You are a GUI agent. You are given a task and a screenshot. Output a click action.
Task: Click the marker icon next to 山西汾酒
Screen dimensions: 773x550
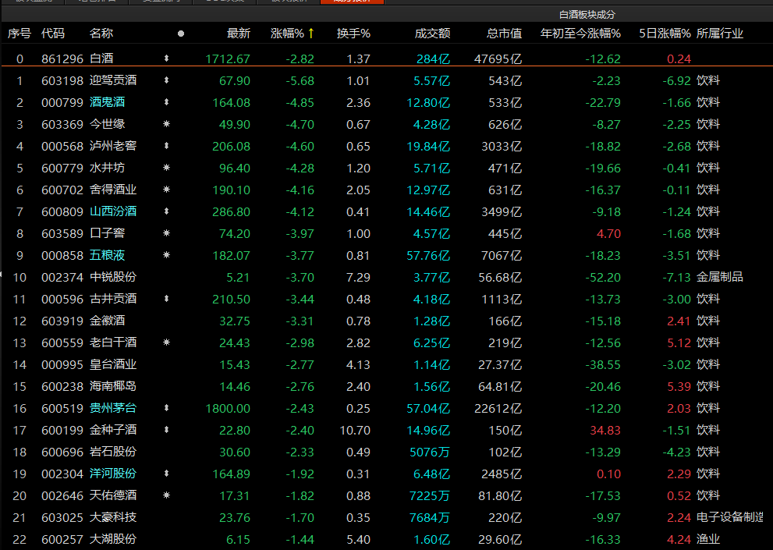pyautogui.click(x=167, y=211)
